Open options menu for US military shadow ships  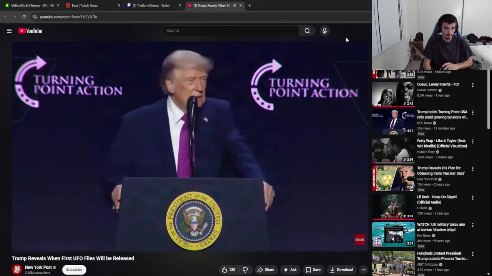(x=473, y=225)
